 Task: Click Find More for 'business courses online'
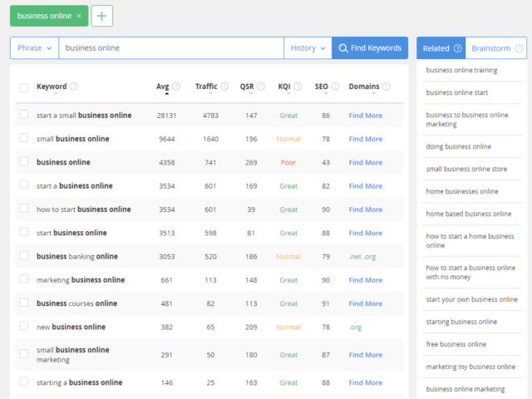[366, 303]
